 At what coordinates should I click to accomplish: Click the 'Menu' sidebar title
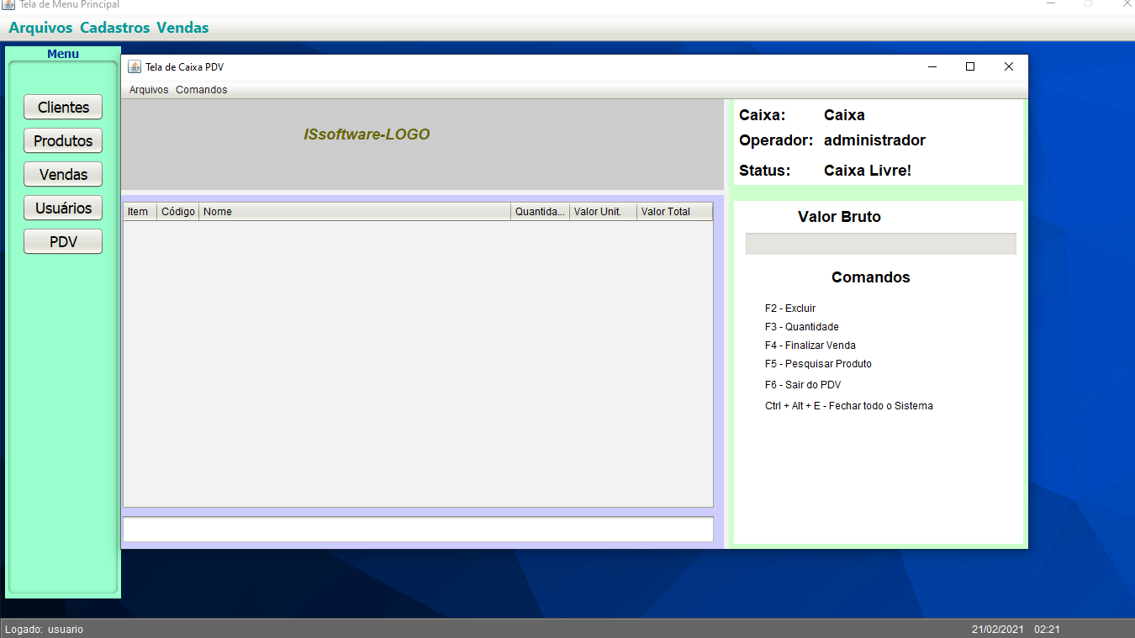(x=63, y=54)
